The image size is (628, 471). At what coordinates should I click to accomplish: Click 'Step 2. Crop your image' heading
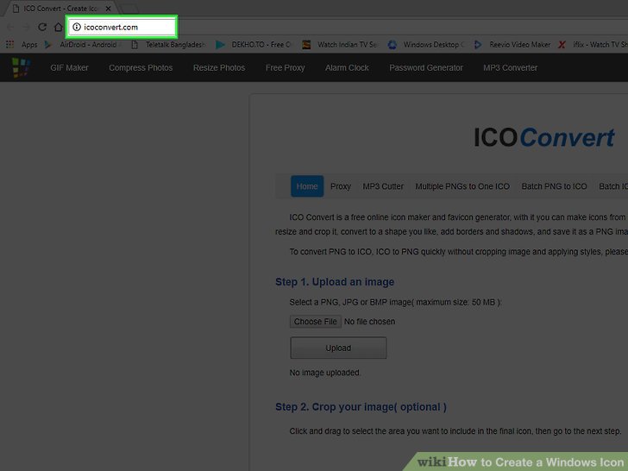(x=361, y=407)
